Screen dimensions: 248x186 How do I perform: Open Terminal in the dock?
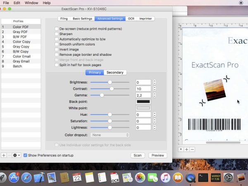click(203, 177)
